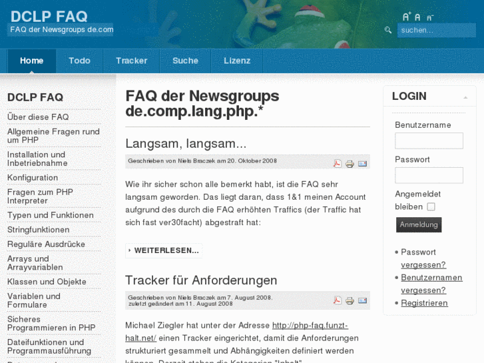This screenshot has height=363, width=484.
Task: Print the Langsam, langsam article
Action: click(350, 164)
